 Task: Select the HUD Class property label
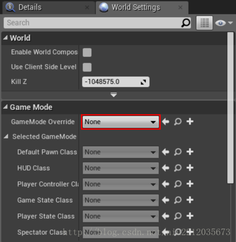pos(34,168)
